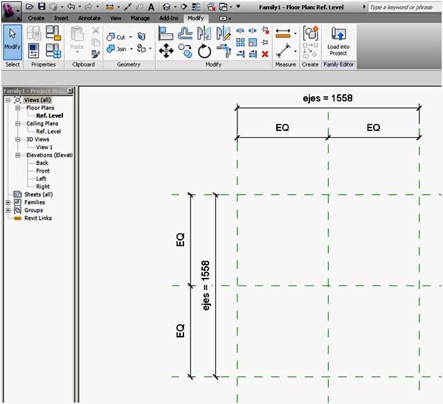Click the Rotate tool icon
This screenshot has height=404, width=443.
[x=204, y=50]
